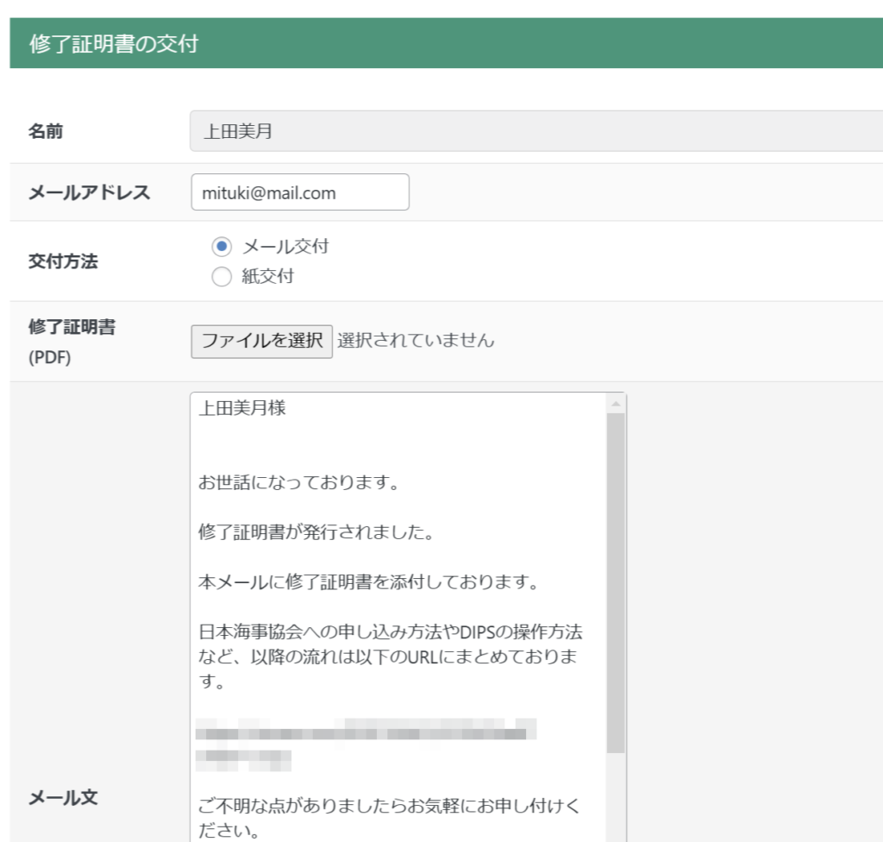This screenshot has width=883, height=842.
Task: Focus the メールアドレス input with mituki@mail.com
Action: (299, 192)
